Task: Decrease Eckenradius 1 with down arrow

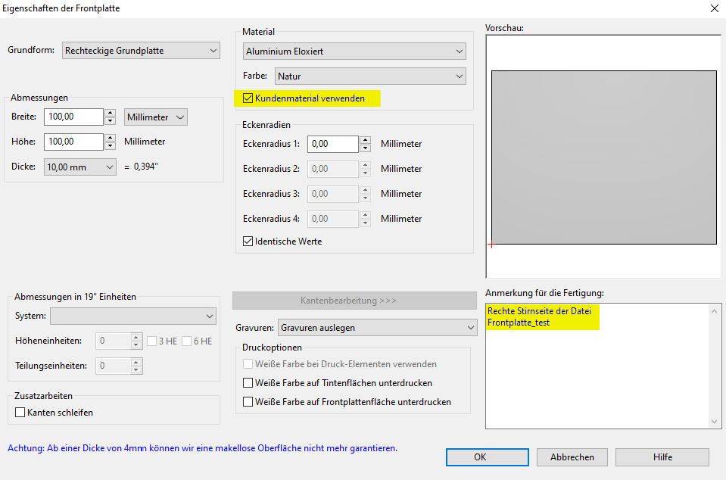Action: (366, 148)
